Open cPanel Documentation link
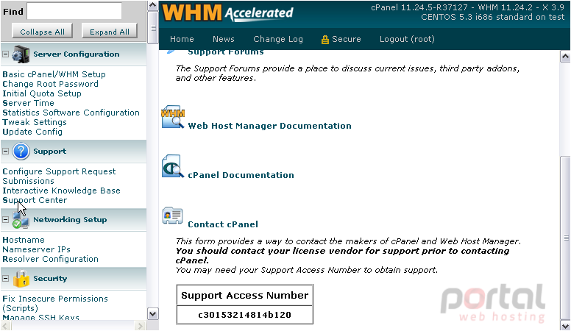The height and width of the screenshot is (331, 571). (241, 175)
